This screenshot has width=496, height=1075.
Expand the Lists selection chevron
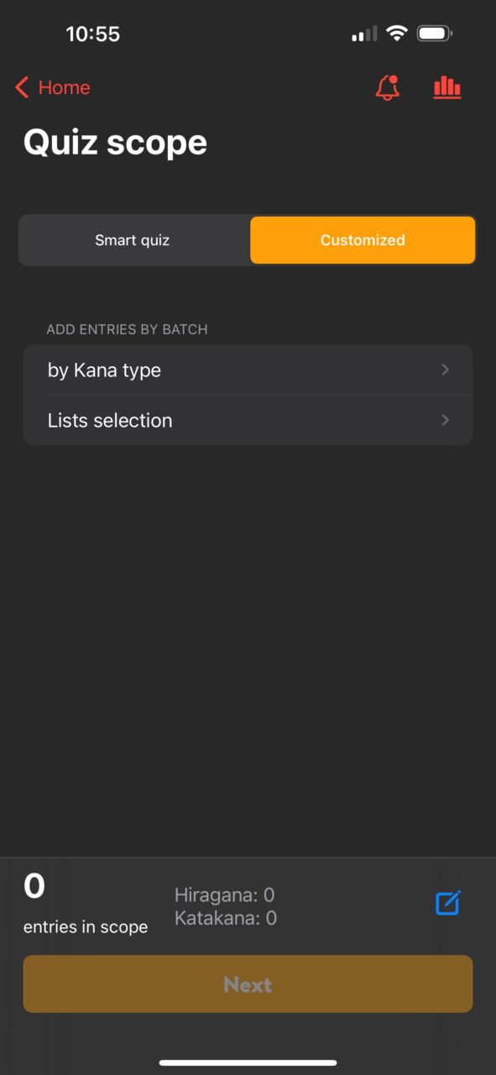446,420
